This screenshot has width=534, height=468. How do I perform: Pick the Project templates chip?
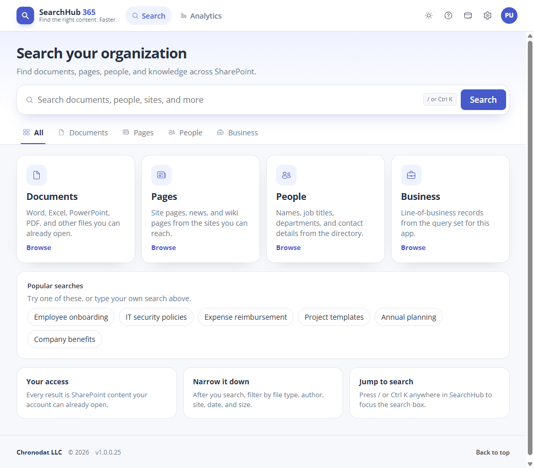tap(334, 317)
